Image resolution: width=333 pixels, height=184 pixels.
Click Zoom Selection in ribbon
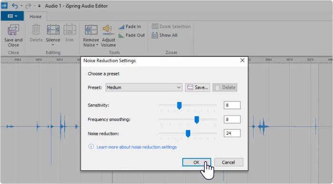[x=171, y=27]
